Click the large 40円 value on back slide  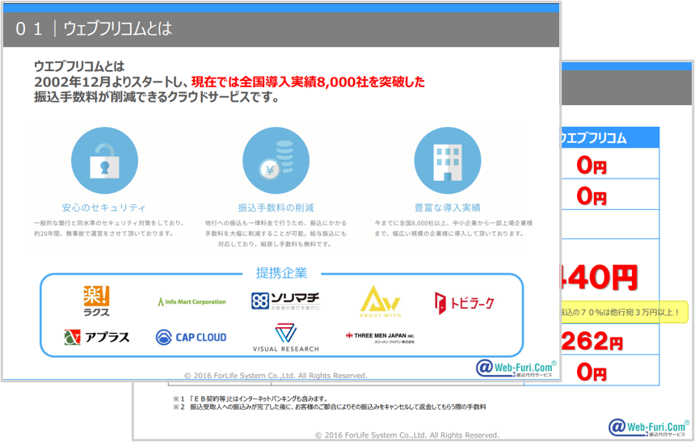click(x=599, y=279)
